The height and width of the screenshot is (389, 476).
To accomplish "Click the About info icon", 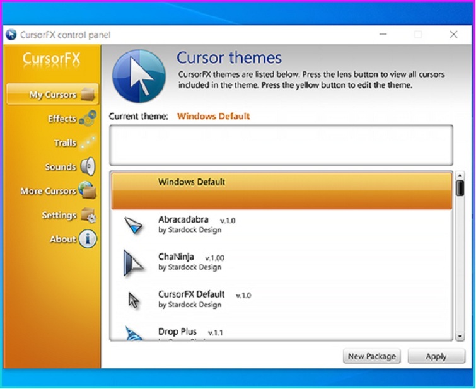I will 88,240.
